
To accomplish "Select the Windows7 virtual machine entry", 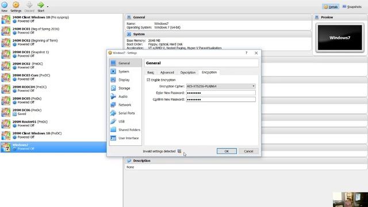I will coord(53,147).
